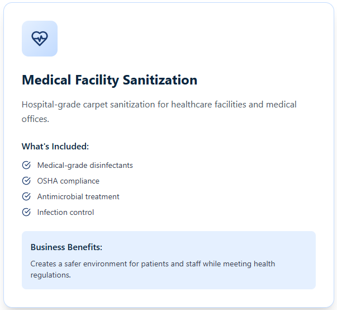
Task: Click the word Facility in the card title
Action: [x=97, y=81]
